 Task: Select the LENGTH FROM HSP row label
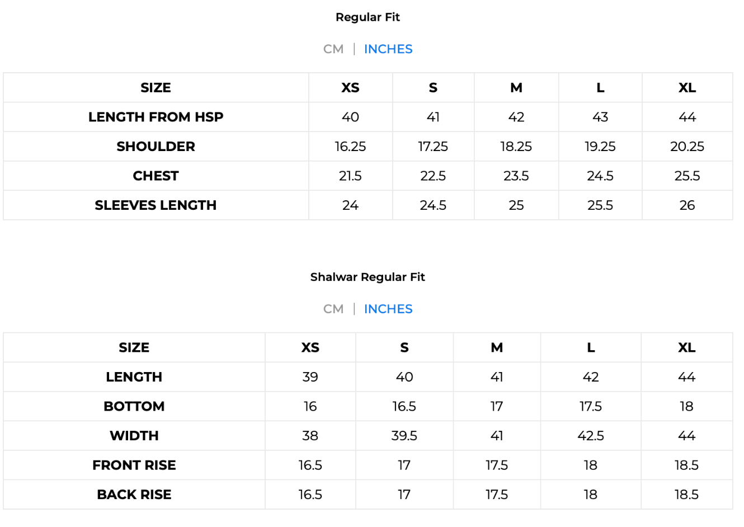(156, 117)
